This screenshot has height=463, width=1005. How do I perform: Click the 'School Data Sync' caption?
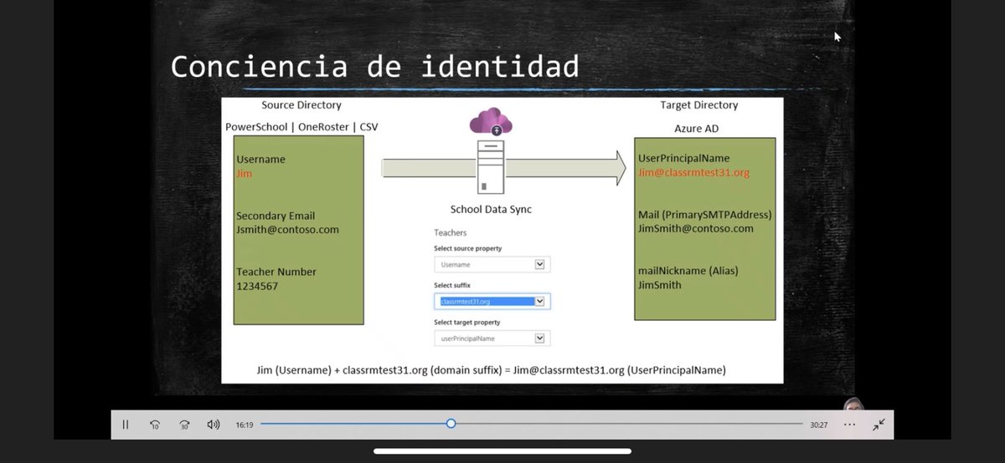[491, 210]
